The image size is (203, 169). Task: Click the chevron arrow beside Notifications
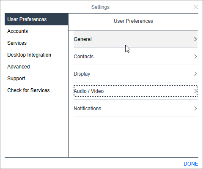tap(195, 109)
